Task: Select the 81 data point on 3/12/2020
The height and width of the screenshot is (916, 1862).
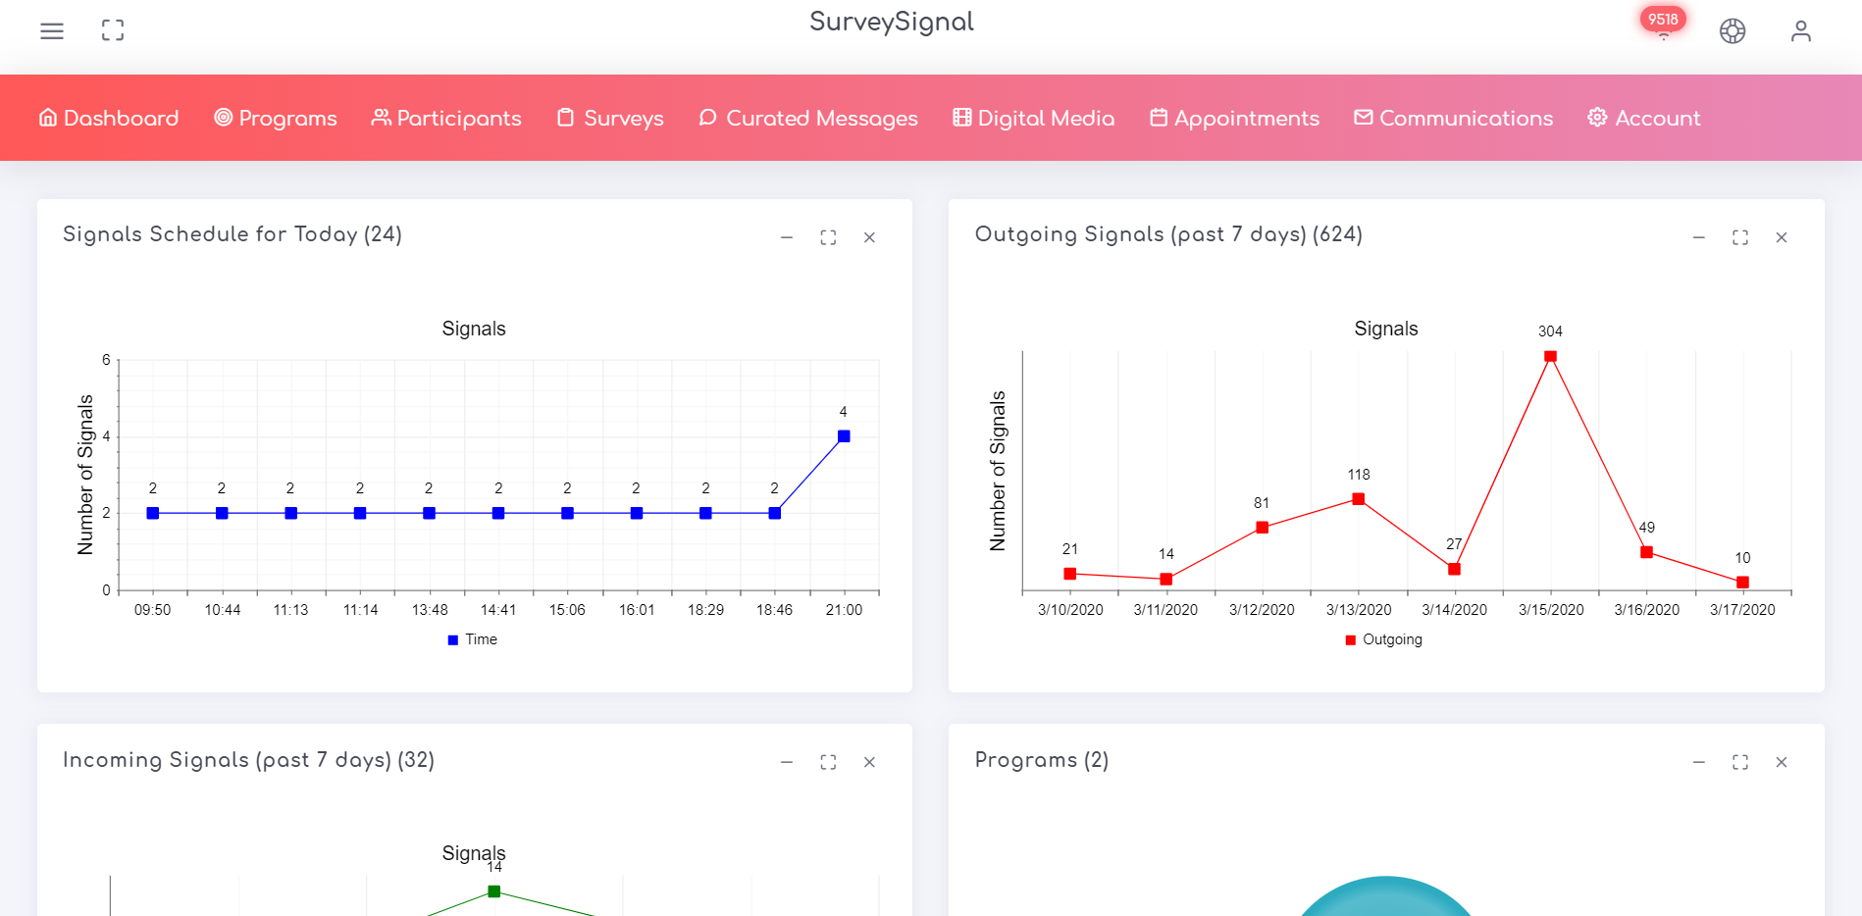Action: pyautogui.click(x=1263, y=528)
